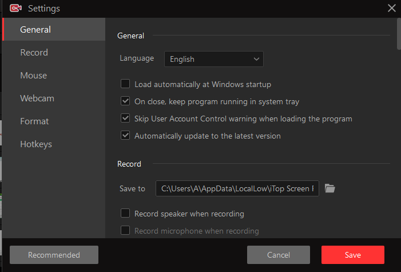Click the Language dropdown chevron arrow

click(256, 59)
